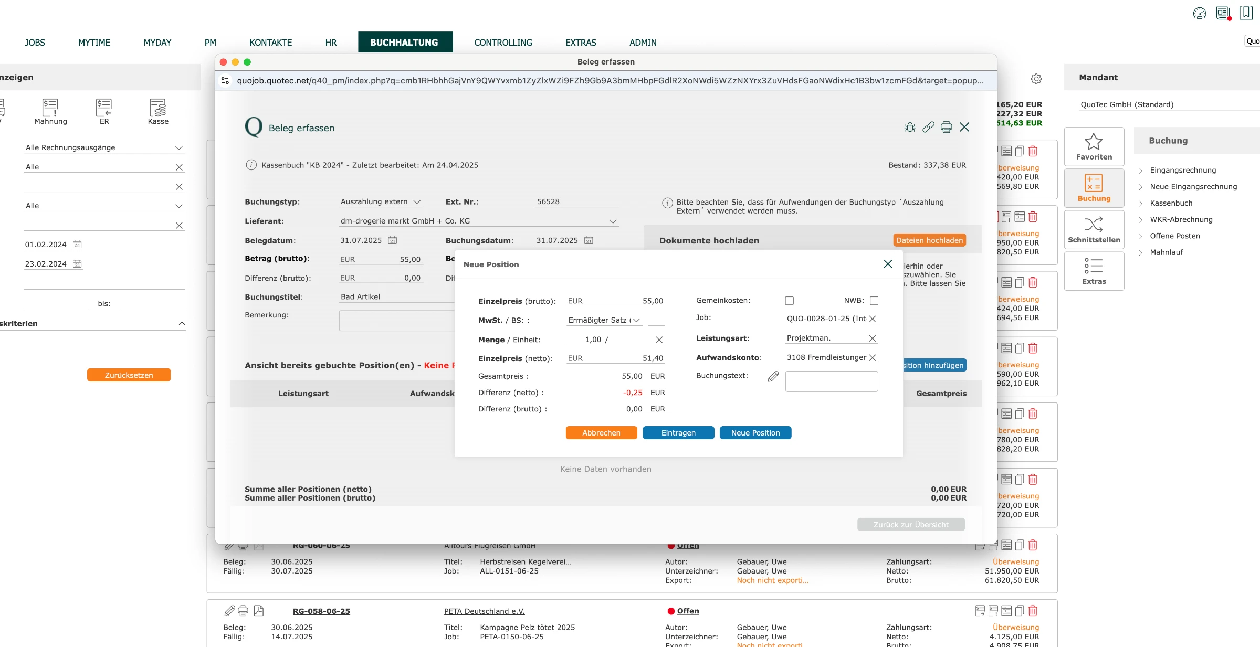Screen dimensions: 1260x647
Task: Print the Beleg using the printer icon
Action: coord(946,127)
